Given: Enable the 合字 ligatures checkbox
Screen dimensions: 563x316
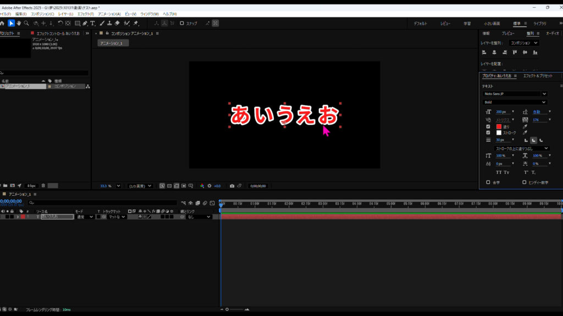Looking at the screenshot, I should (x=488, y=182).
